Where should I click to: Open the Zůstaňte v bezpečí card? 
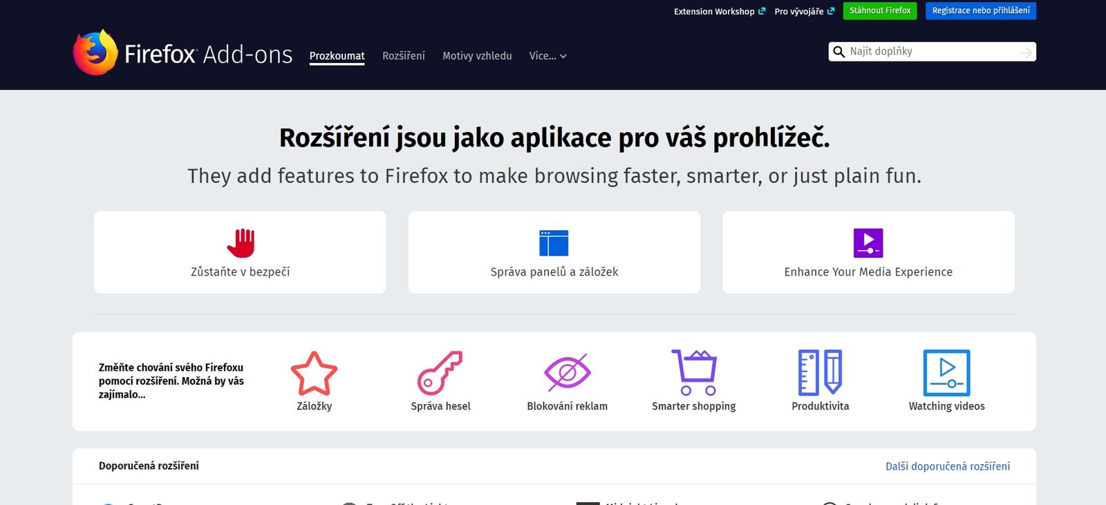point(240,252)
